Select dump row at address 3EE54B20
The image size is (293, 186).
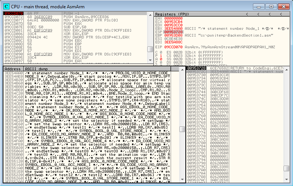(87, 80)
